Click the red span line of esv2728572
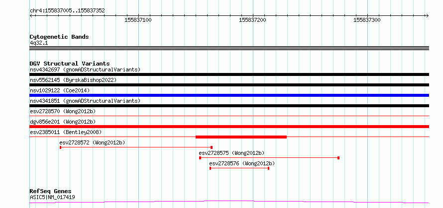Viewport: 443px width, 208px height. coord(136,147)
